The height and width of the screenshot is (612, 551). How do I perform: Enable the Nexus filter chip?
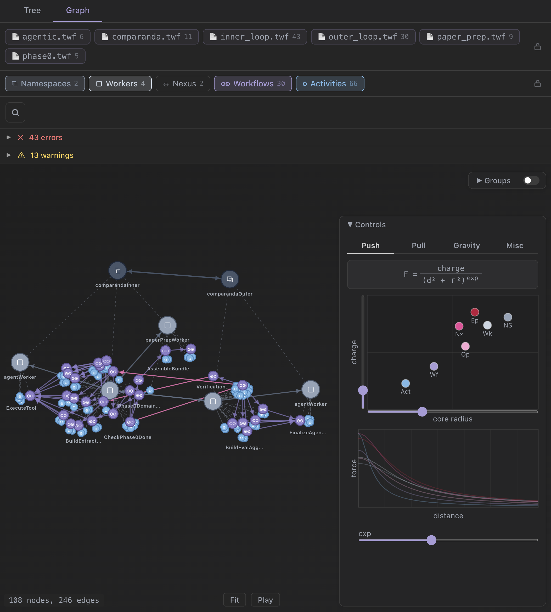(183, 84)
